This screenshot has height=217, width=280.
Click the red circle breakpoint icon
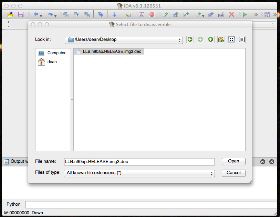(x=152, y=14)
